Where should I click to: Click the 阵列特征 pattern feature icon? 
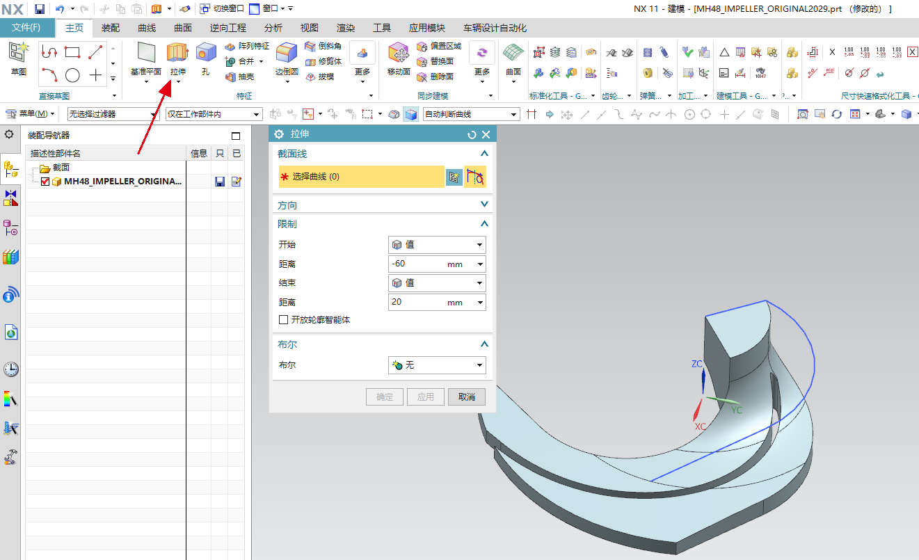pyautogui.click(x=231, y=46)
